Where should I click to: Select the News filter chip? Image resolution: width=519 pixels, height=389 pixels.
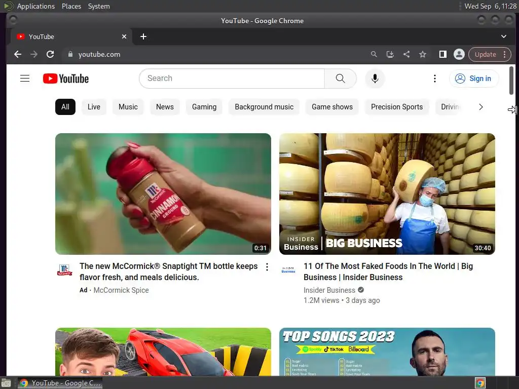pos(165,107)
